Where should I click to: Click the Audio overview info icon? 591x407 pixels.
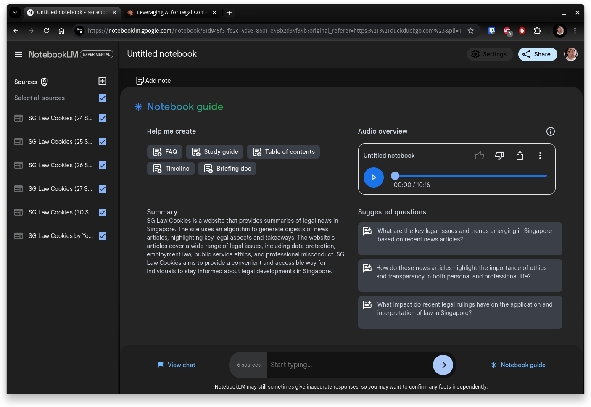pos(551,132)
